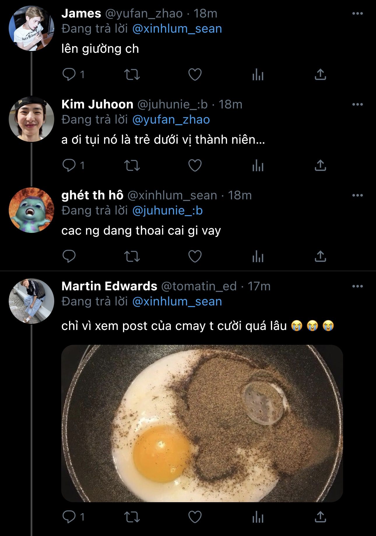The height and width of the screenshot is (536, 376).
Task: Open ghét th hô's avatar
Action: coord(31,210)
